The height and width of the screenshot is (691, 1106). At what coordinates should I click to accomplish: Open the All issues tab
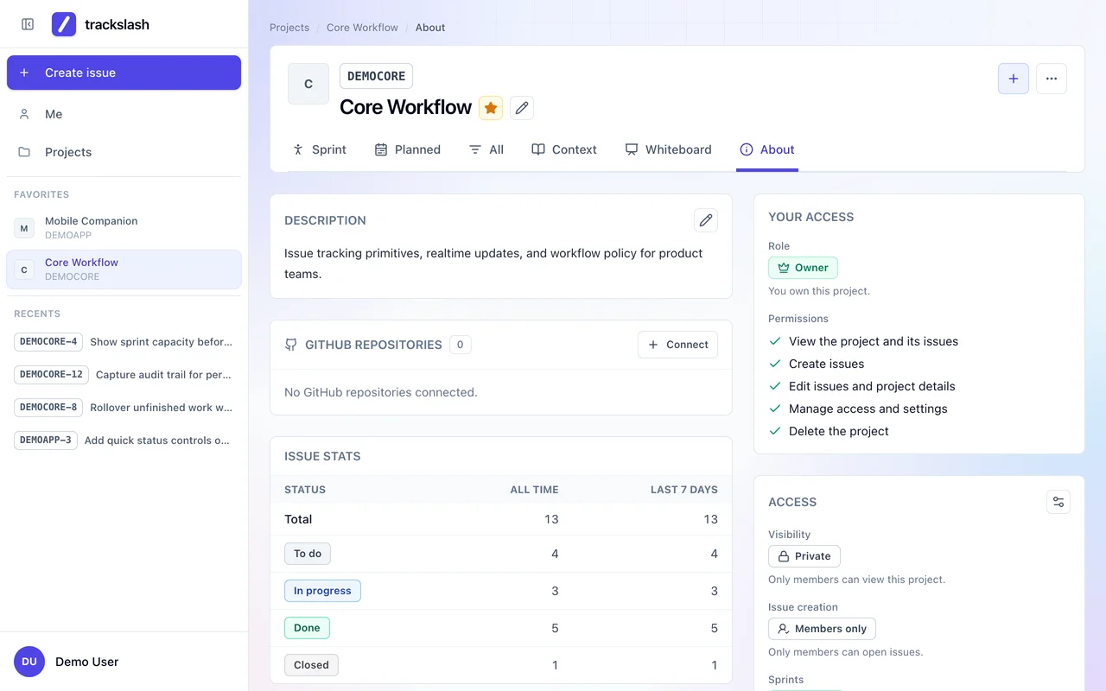(x=486, y=149)
